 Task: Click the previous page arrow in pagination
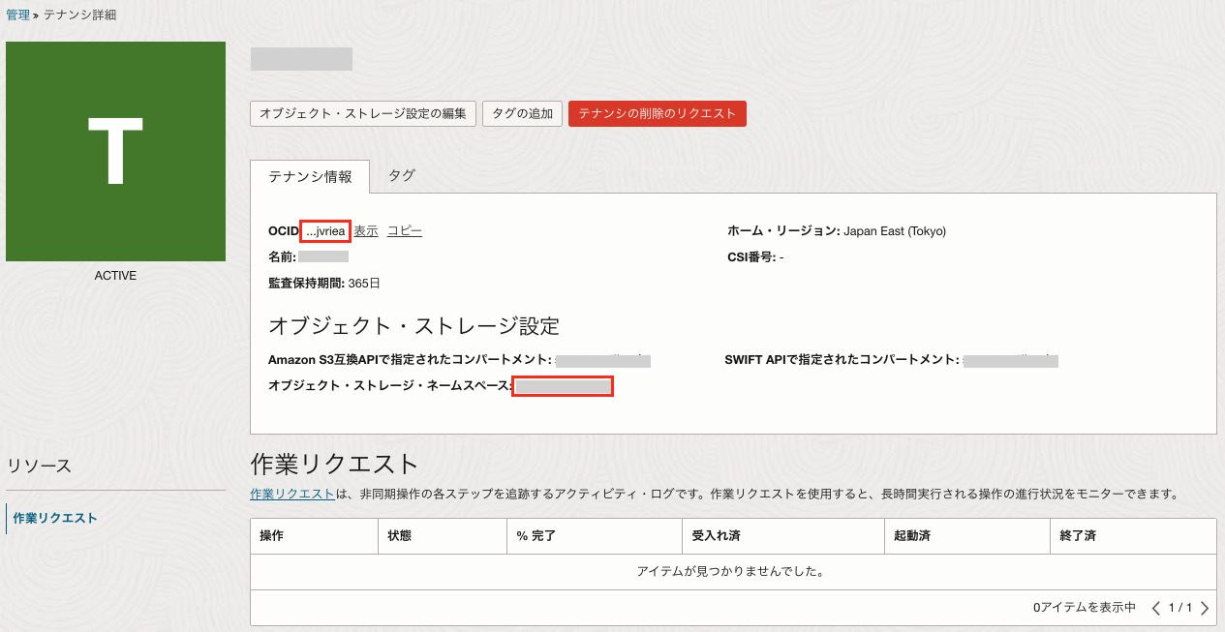pos(1155,608)
